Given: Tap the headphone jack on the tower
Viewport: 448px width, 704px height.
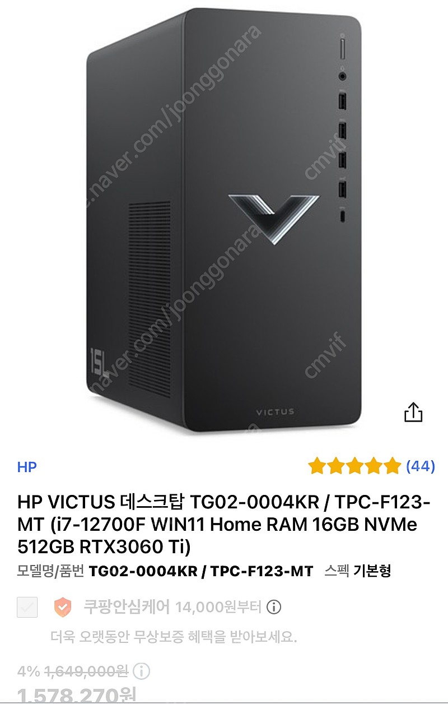Looking at the screenshot, I should pyautogui.click(x=343, y=75).
